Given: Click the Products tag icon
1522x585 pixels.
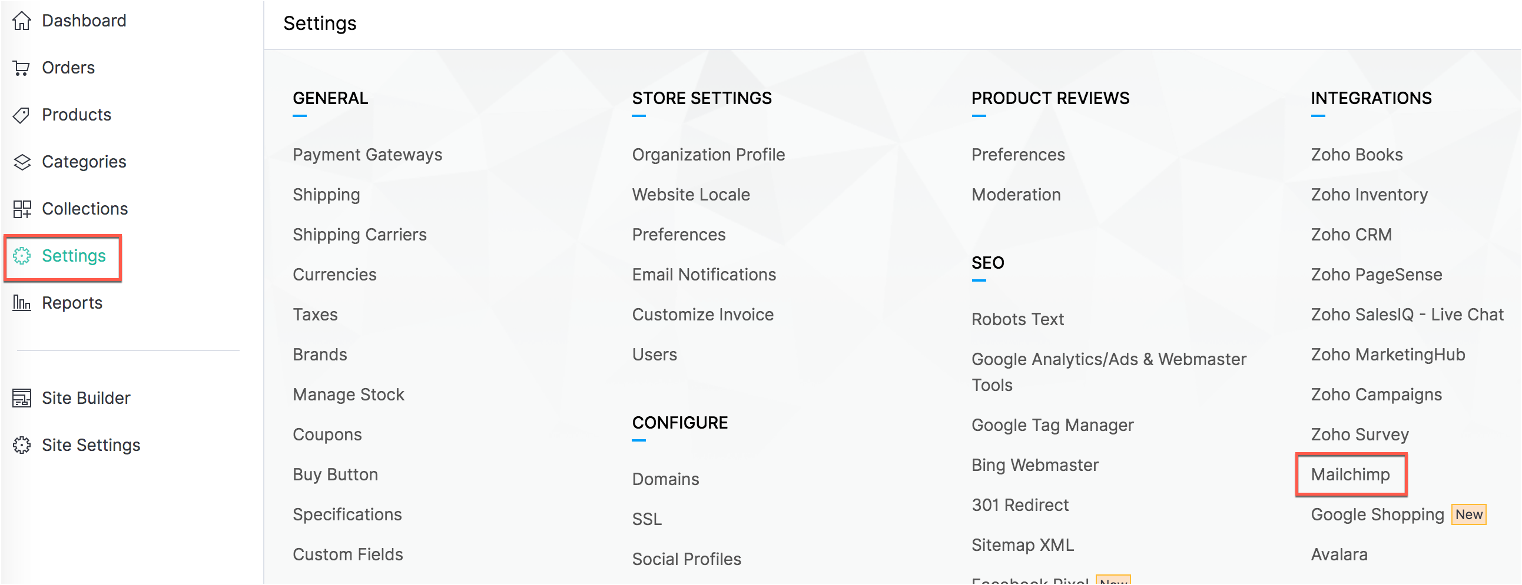Looking at the screenshot, I should pyautogui.click(x=22, y=115).
